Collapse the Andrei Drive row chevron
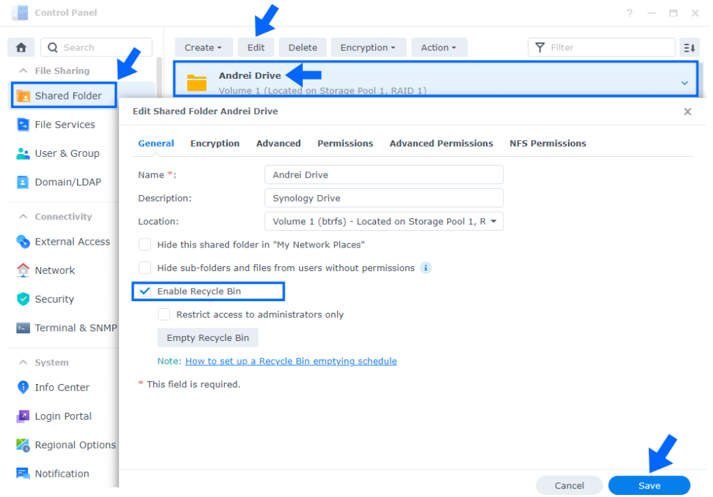 (x=684, y=82)
